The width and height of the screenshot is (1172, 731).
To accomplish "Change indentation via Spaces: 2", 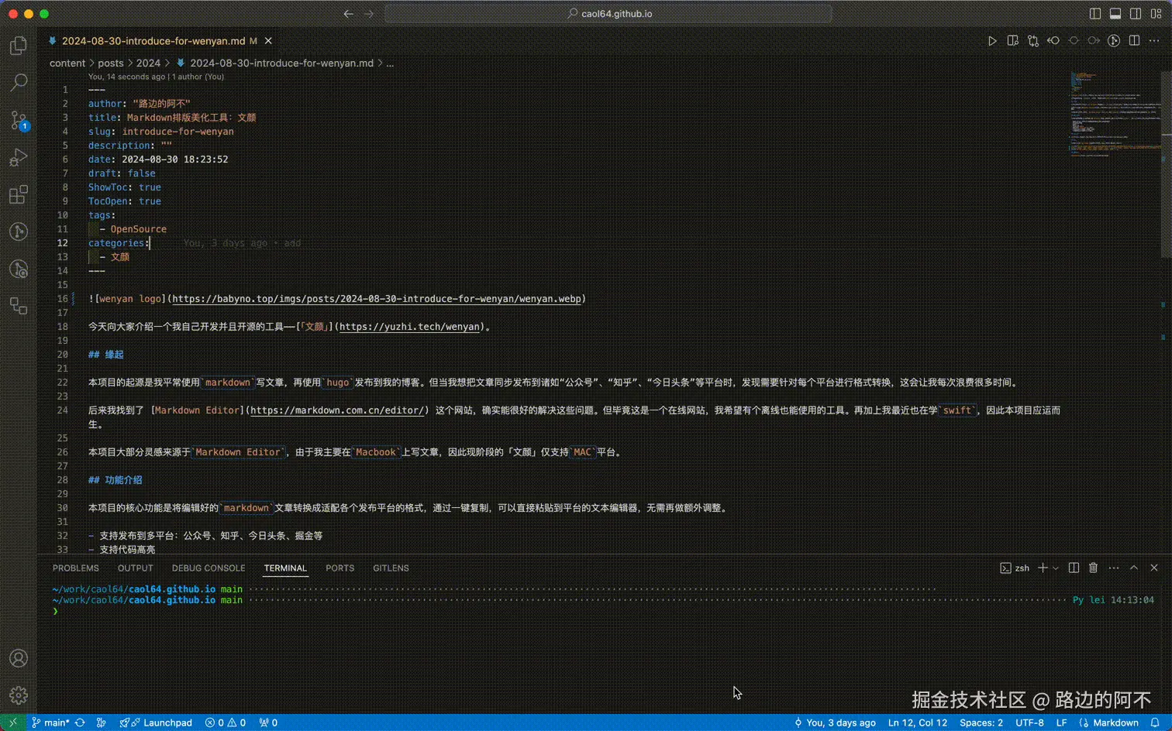I will coord(981,722).
